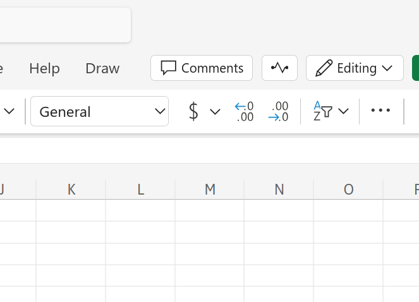419x302 pixels.
Task: Switch to the Draw tab
Action: point(102,68)
